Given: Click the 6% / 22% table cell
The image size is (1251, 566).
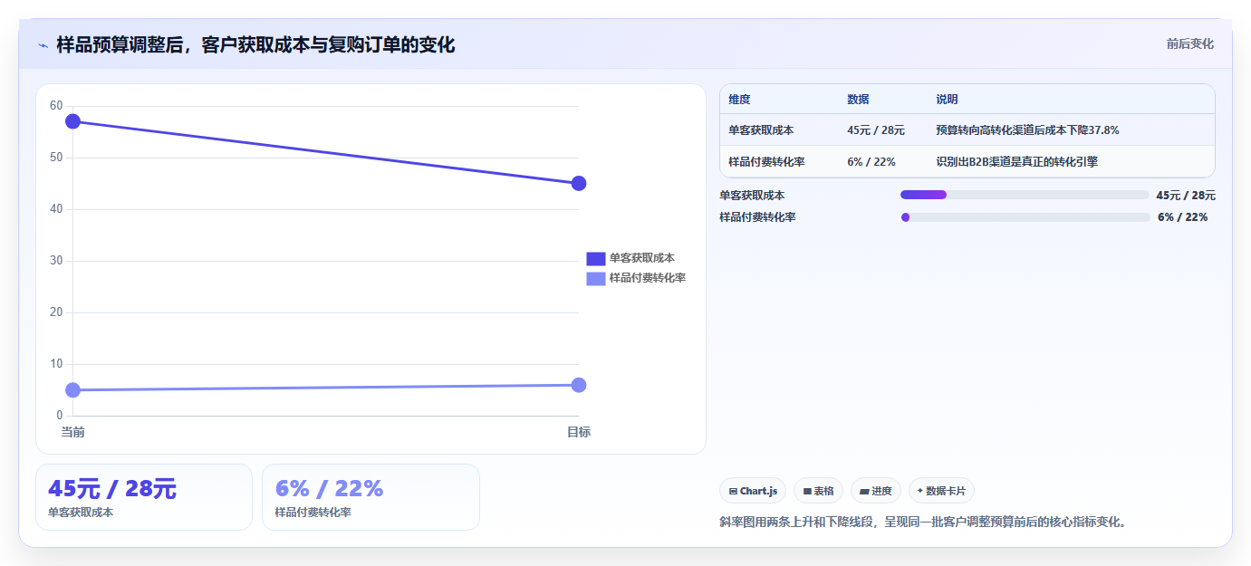Looking at the screenshot, I should coord(871,162).
